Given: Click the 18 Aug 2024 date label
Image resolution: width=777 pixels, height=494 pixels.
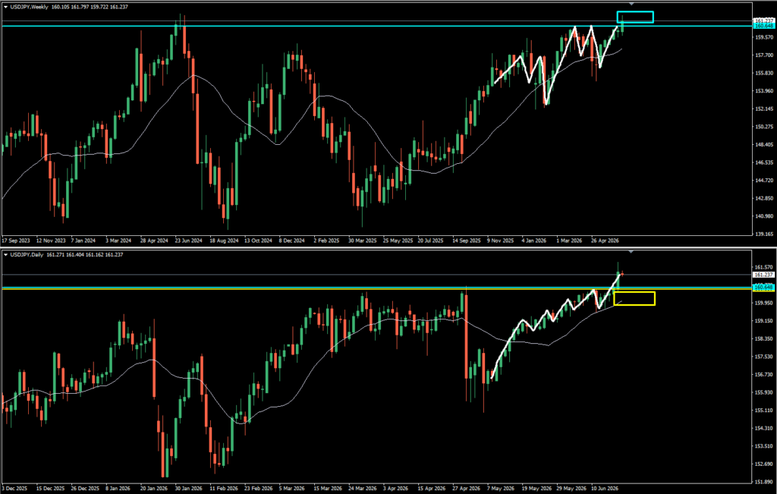Looking at the screenshot, I should pos(224,241).
